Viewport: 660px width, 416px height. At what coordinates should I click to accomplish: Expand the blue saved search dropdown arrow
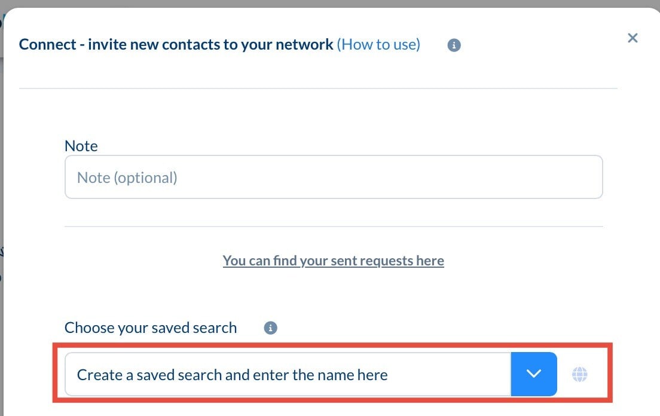point(534,374)
